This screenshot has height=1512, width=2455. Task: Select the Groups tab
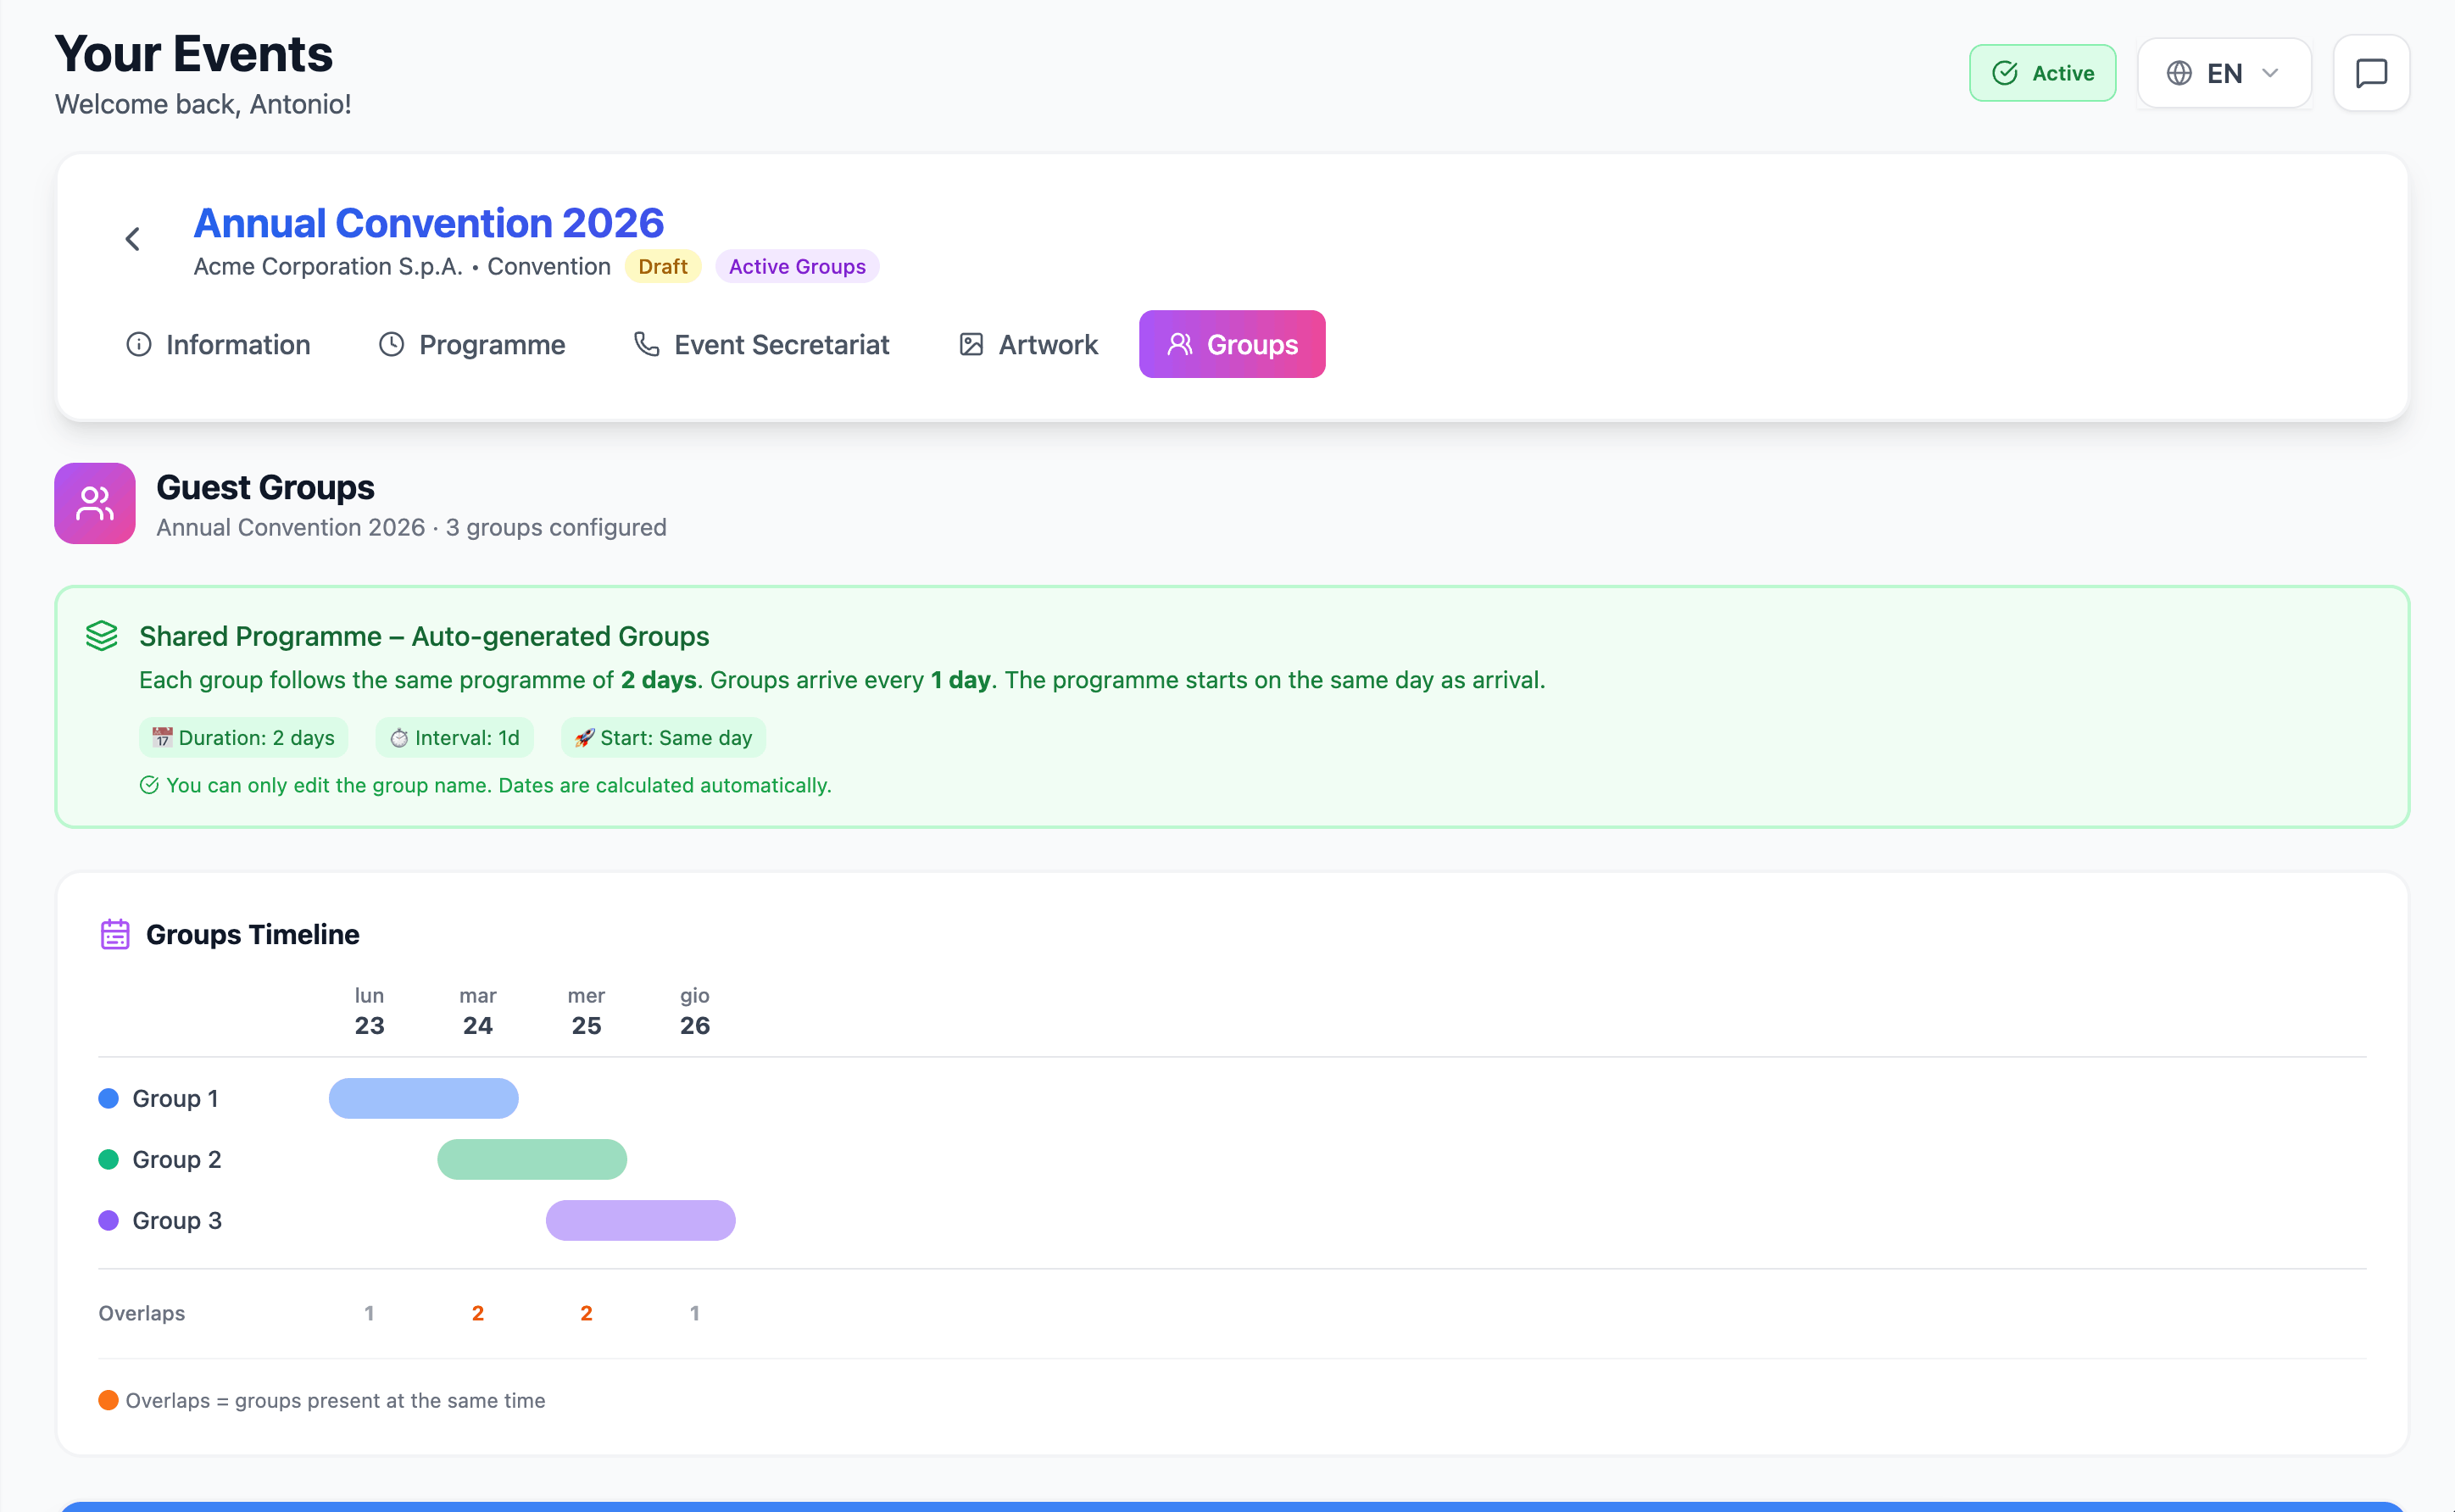point(1232,345)
